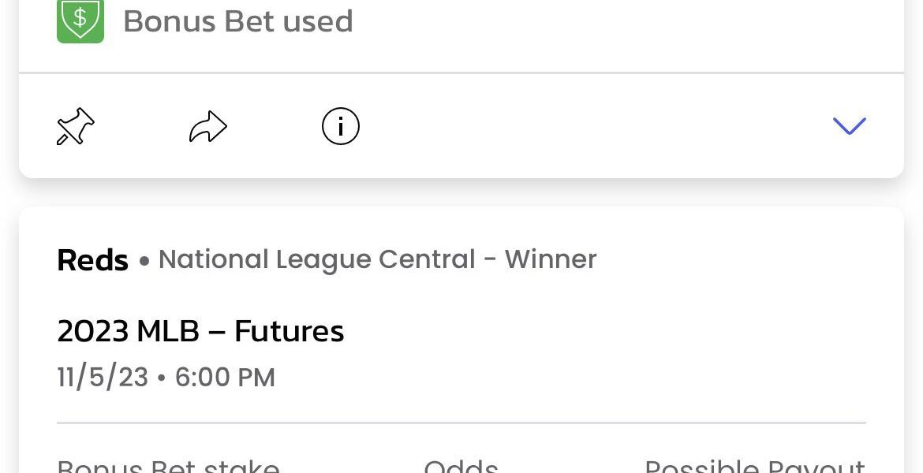Click the "Possible Payout" column label
This screenshot has height=473, width=923.
[755, 466]
